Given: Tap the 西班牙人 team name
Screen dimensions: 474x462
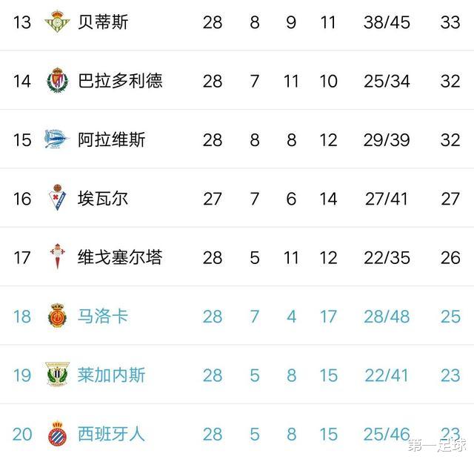Looking at the screenshot, I should [x=112, y=433].
